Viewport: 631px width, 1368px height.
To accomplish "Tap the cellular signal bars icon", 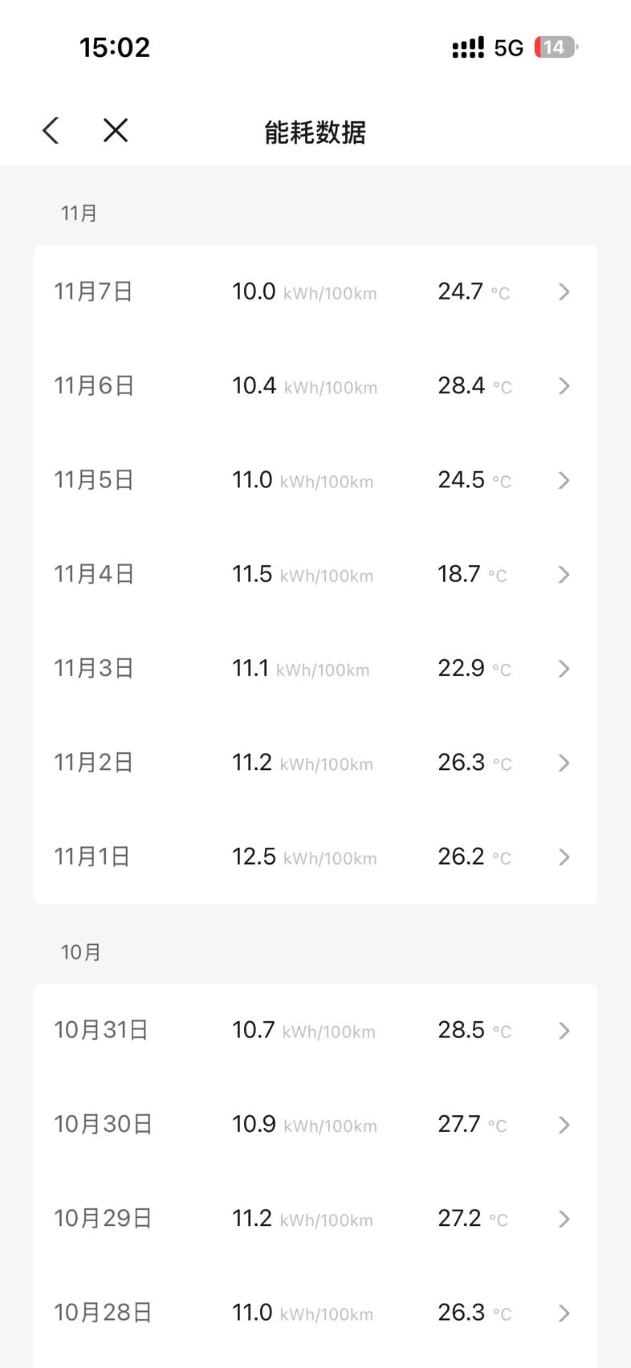I will 468,48.
